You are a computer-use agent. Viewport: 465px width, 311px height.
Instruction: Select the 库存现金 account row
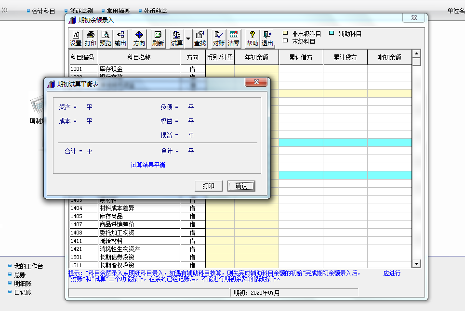coord(240,69)
